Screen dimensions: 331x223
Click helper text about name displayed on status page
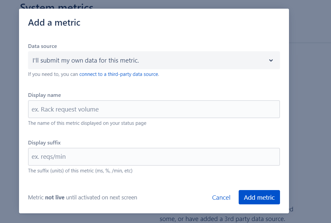click(x=87, y=123)
